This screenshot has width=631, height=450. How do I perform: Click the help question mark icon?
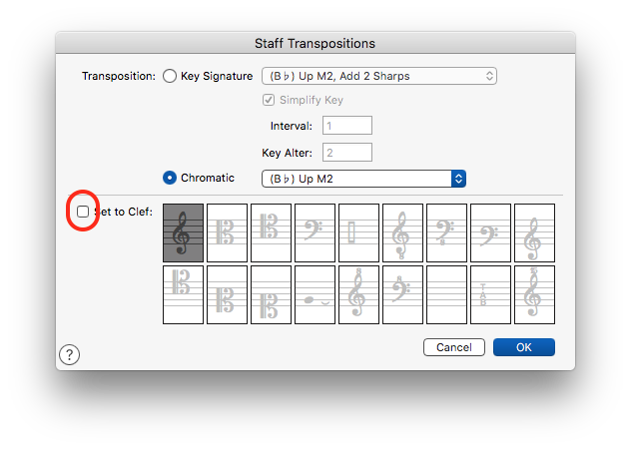(x=69, y=354)
